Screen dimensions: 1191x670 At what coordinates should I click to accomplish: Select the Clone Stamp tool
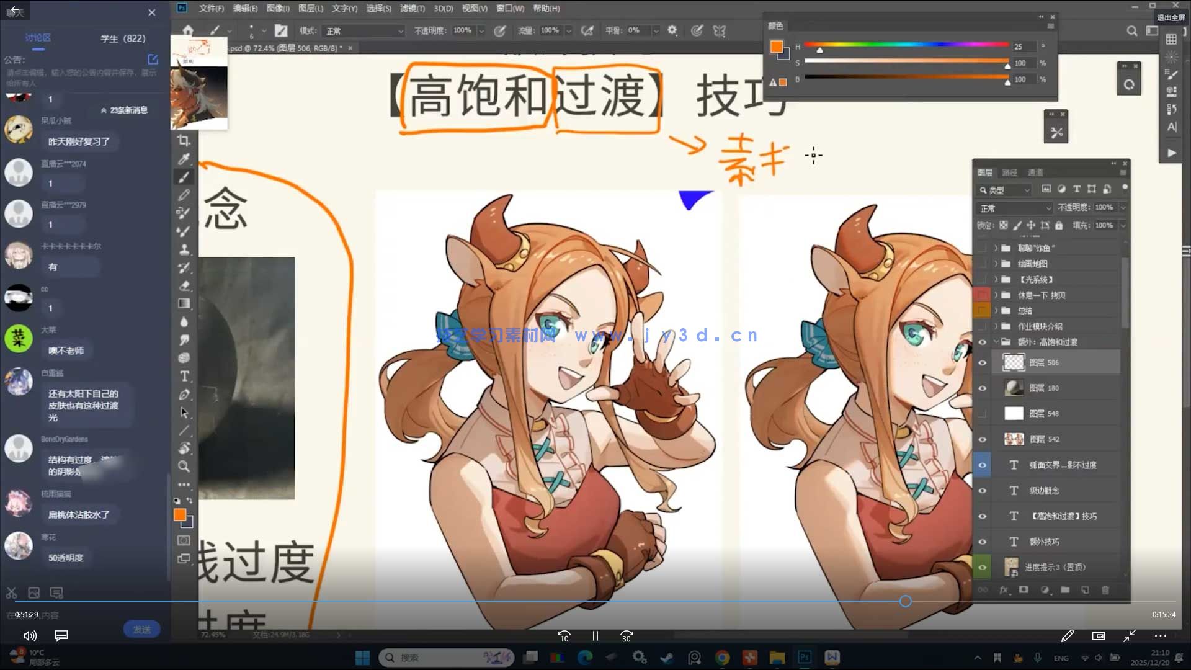184,248
